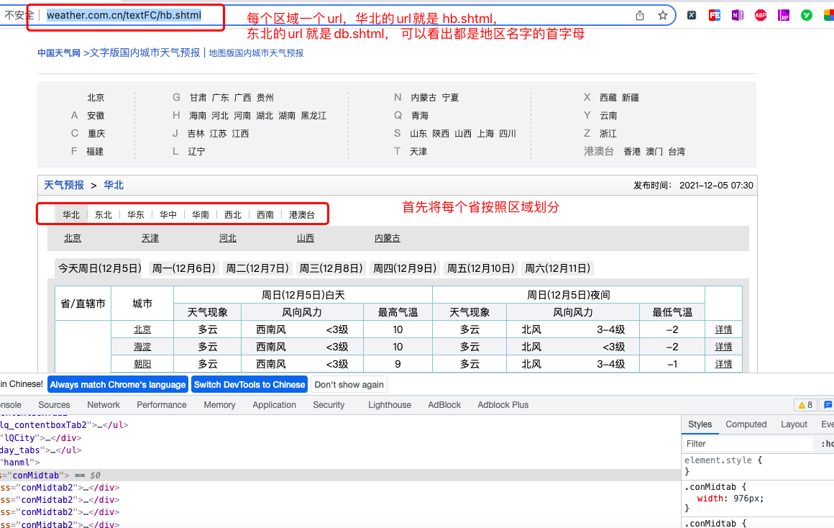Select the Layout pane tab
This screenshot has height=528, width=834.
click(x=794, y=424)
